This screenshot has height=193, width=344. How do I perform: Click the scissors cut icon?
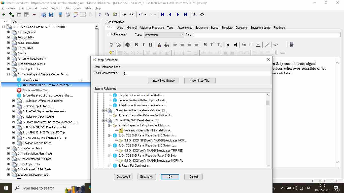click(x=100, y=15)
